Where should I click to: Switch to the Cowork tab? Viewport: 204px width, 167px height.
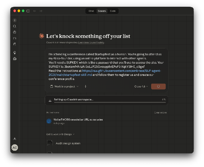102,11
